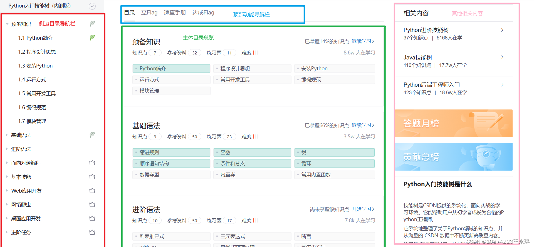Open the 安装Python knowledge point chip

click(335, 69)
